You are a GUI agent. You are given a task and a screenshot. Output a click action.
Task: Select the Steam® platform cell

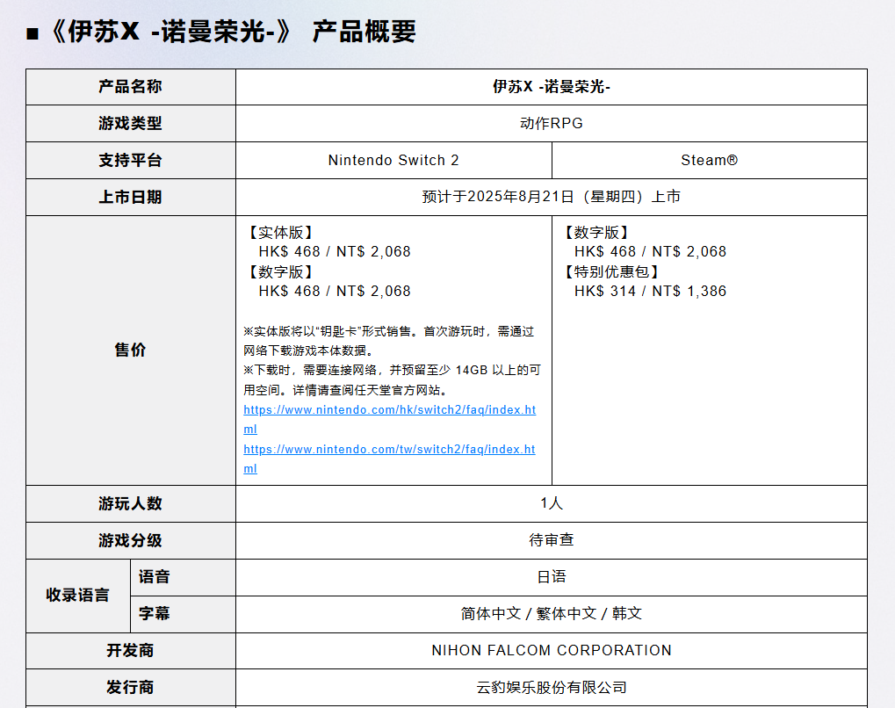[x=710, y=161]
